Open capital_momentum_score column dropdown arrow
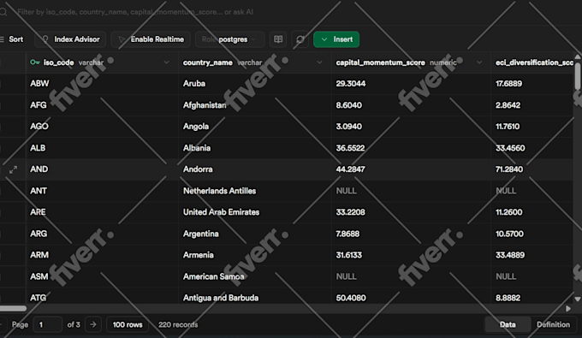Viewport: 582px width, 338px height. 479,62
